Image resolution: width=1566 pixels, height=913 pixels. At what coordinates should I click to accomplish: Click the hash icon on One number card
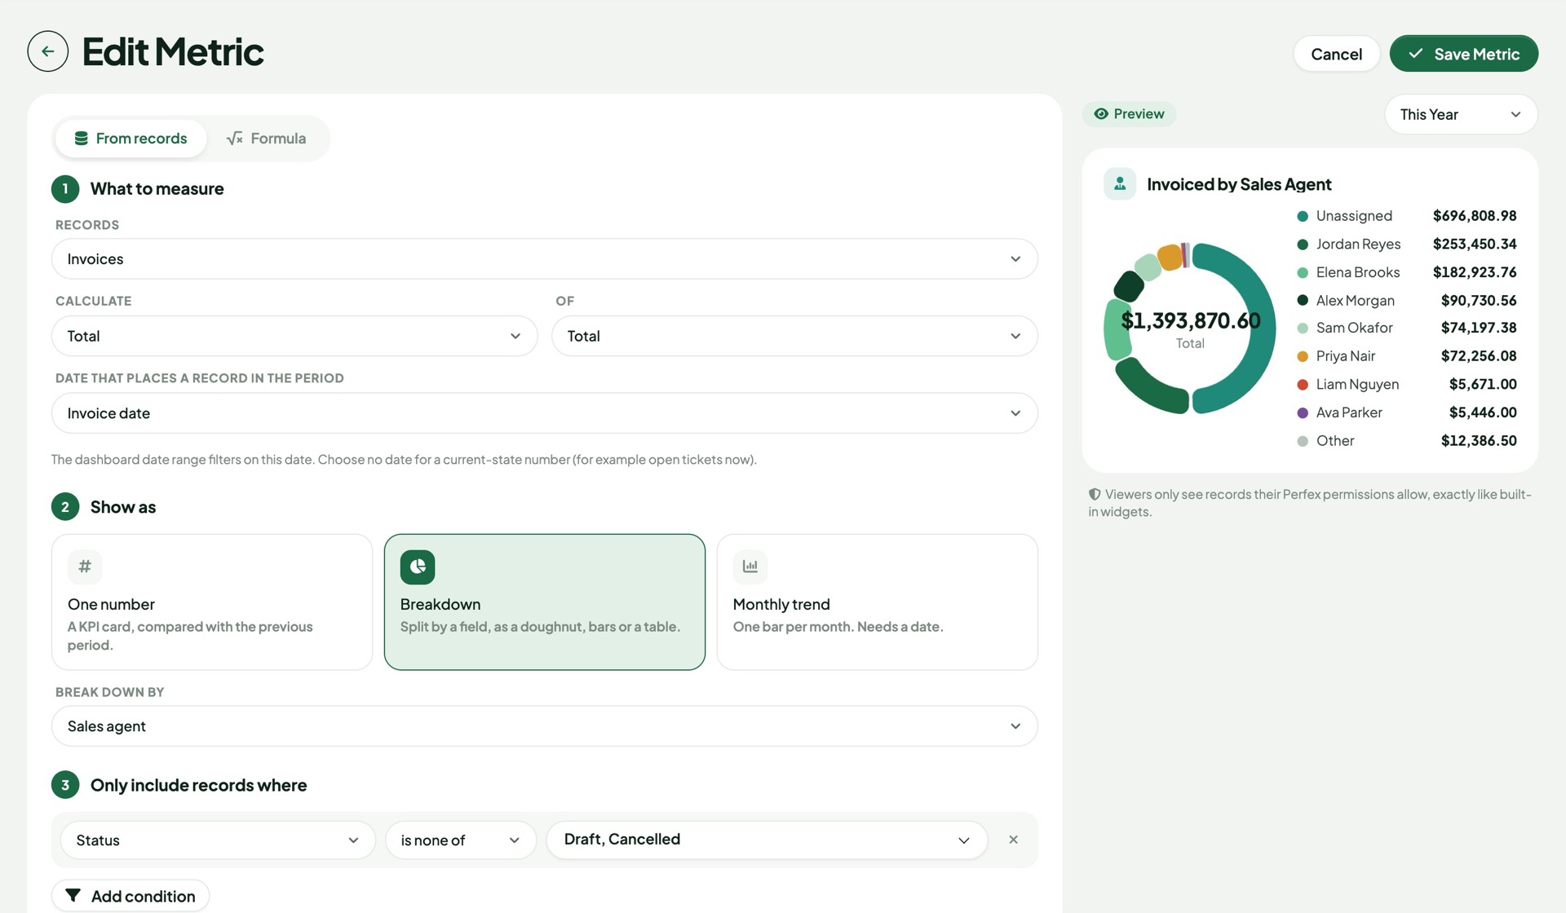pos(85,567)
